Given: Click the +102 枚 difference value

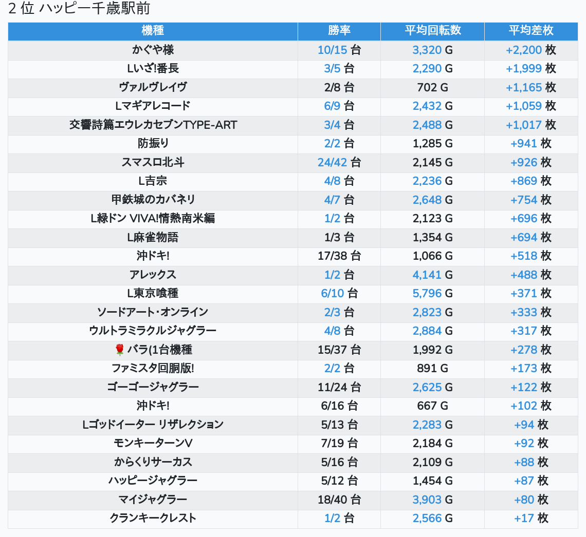Looking at the screenshot, I should click(530, 406).
